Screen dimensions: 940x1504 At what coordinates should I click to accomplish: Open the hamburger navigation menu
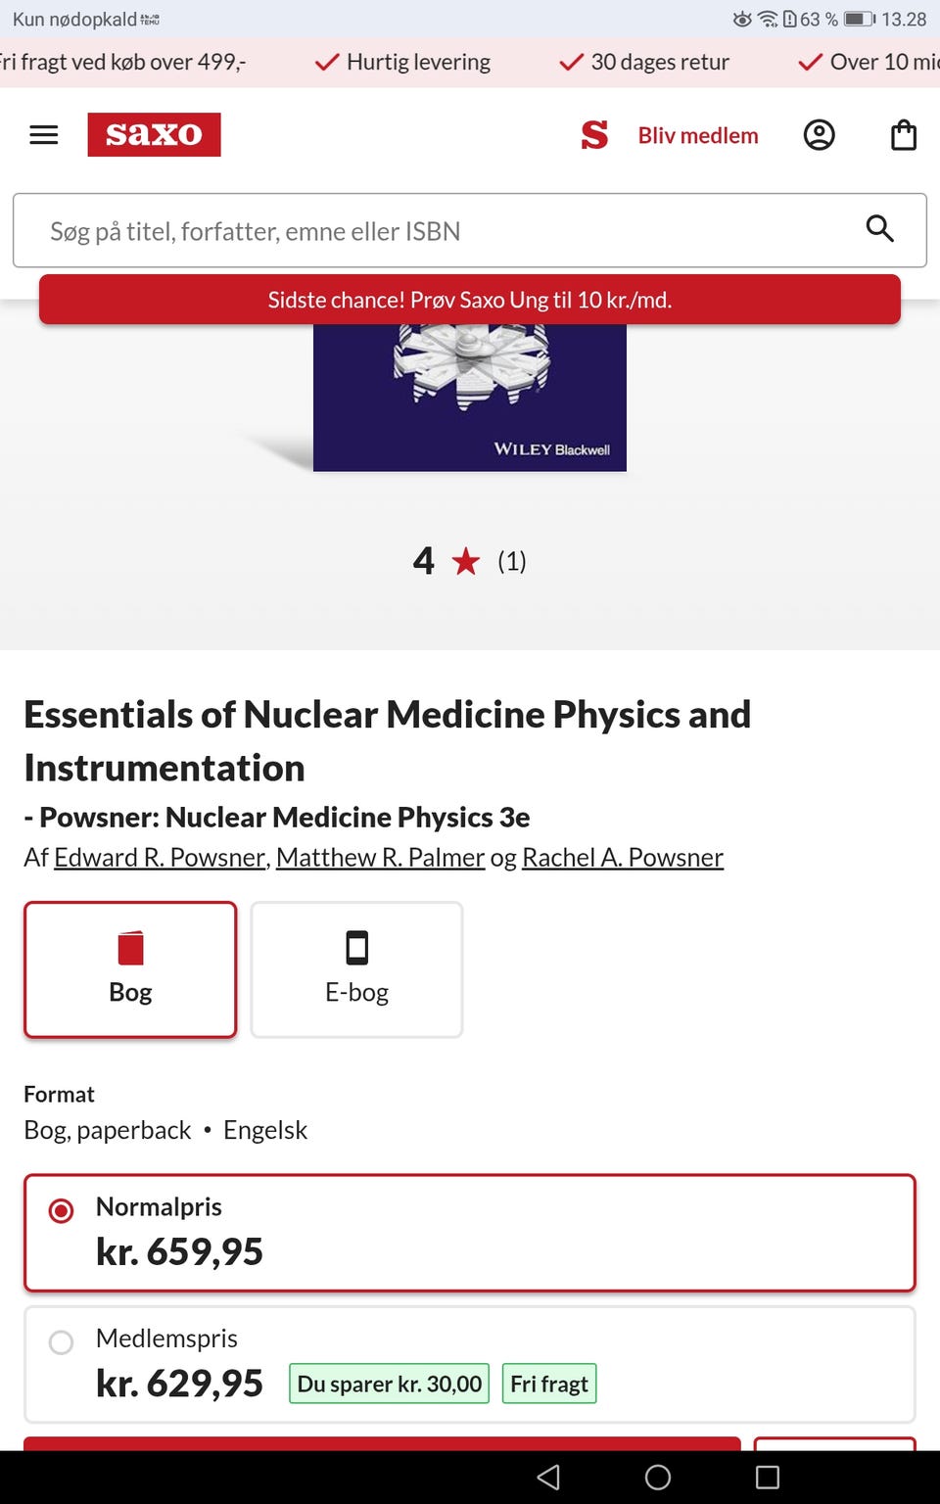44,135
